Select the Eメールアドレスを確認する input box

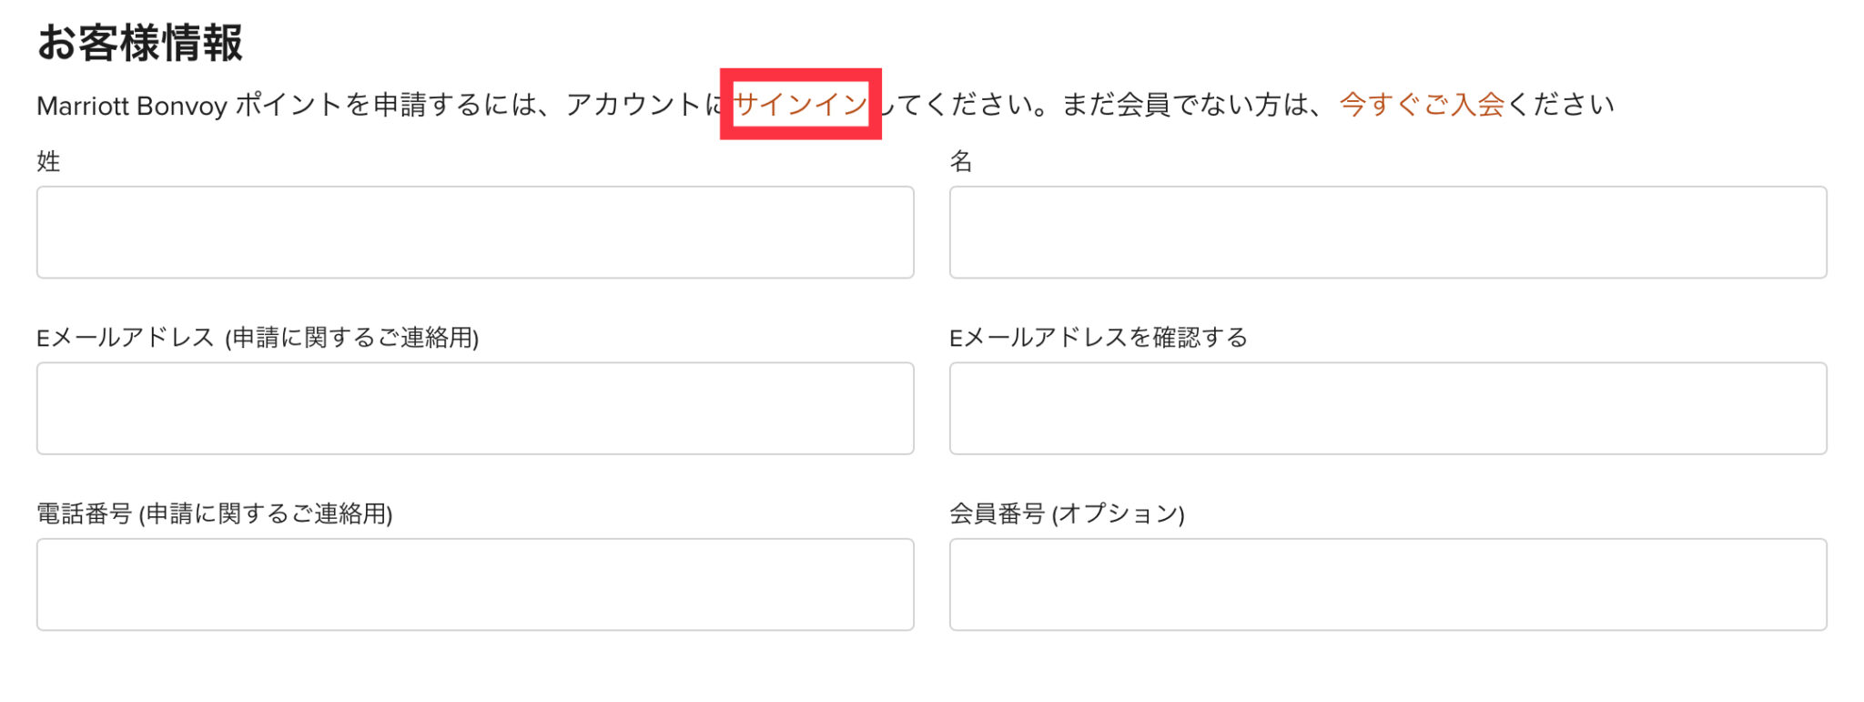tap(1388, 409)
